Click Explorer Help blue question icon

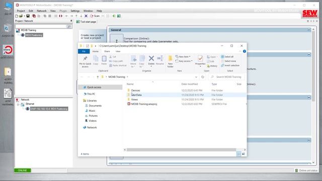click(245, 51)
